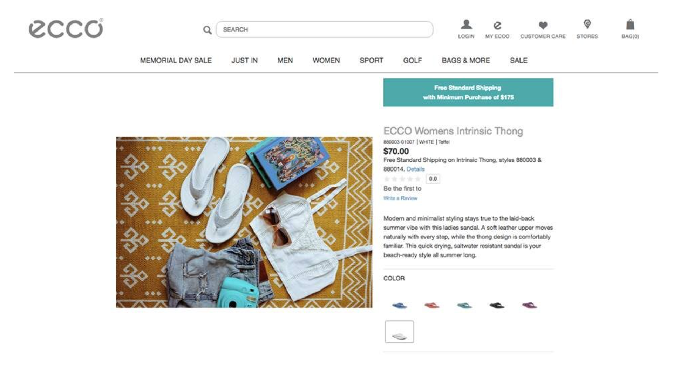Open the Memorial Day Sale menu
Screen dimensions: 673x370
pos(176,61)
